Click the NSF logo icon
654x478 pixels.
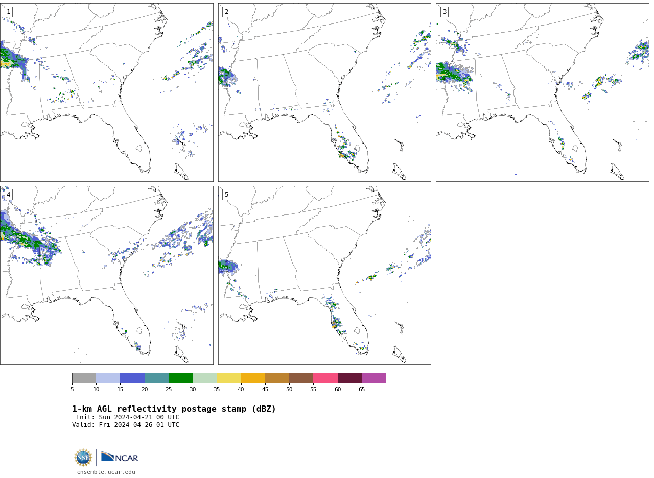tap(83, 458)
